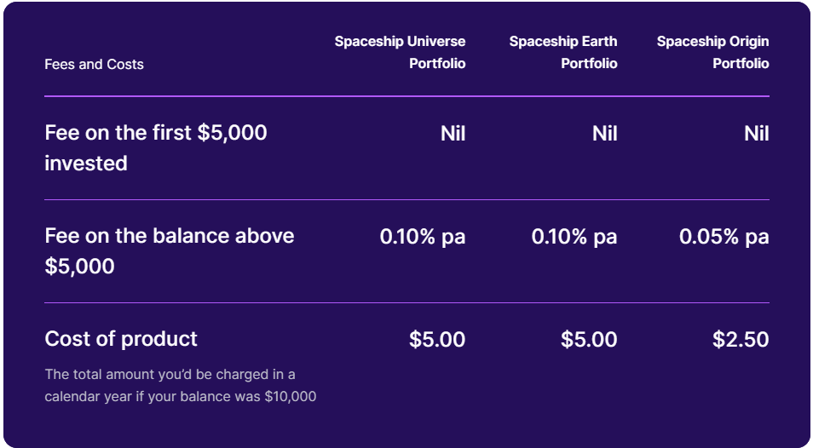Screen dimensions: 813x448
Task: Click the Fees and Costs header label
Action: tap(94, 65)
